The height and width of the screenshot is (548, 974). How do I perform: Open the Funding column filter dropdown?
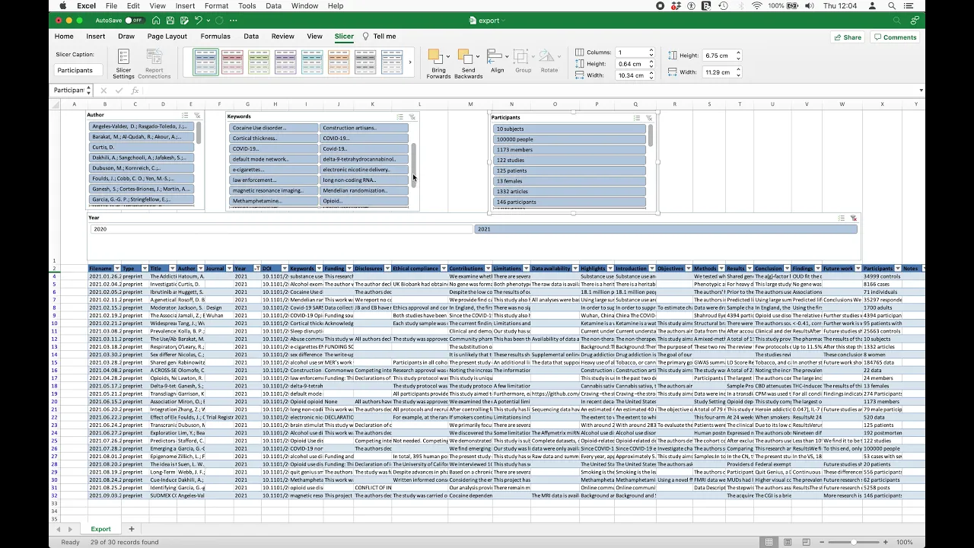349,269
